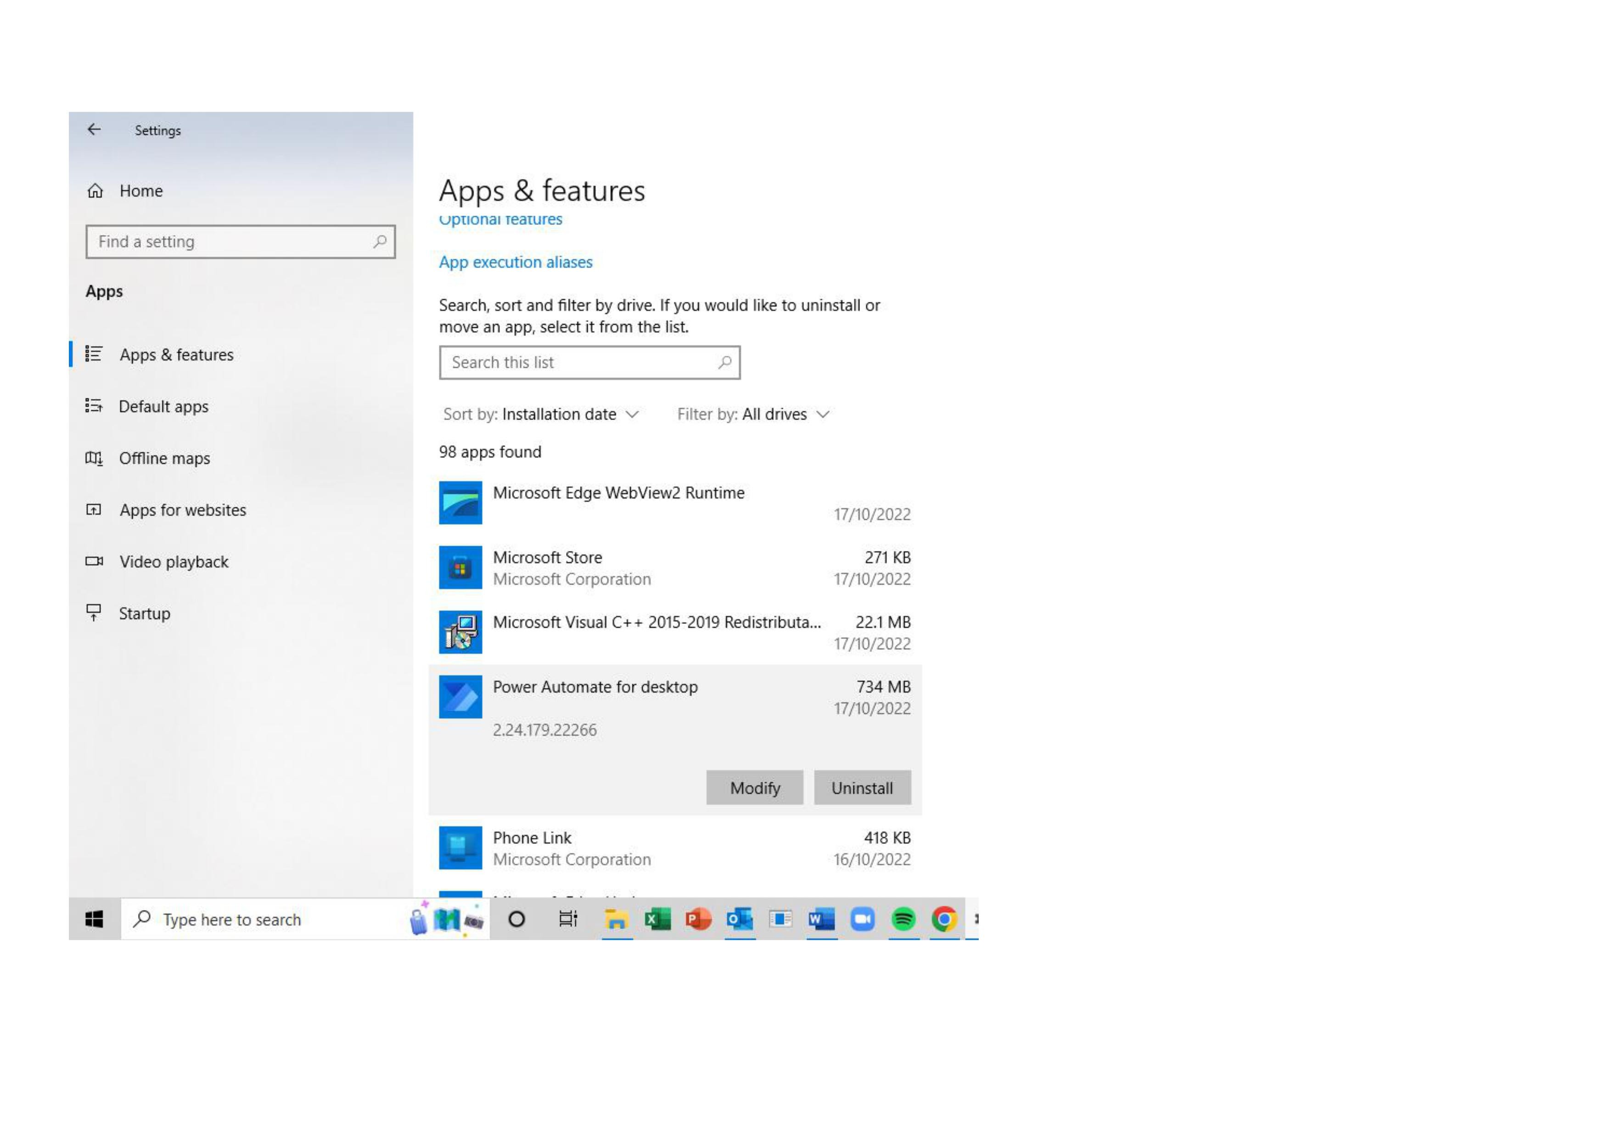Viewport: 1611px width, 1139px height.
Task: Open Excel from the taskbar
Action: click(657, 919)
